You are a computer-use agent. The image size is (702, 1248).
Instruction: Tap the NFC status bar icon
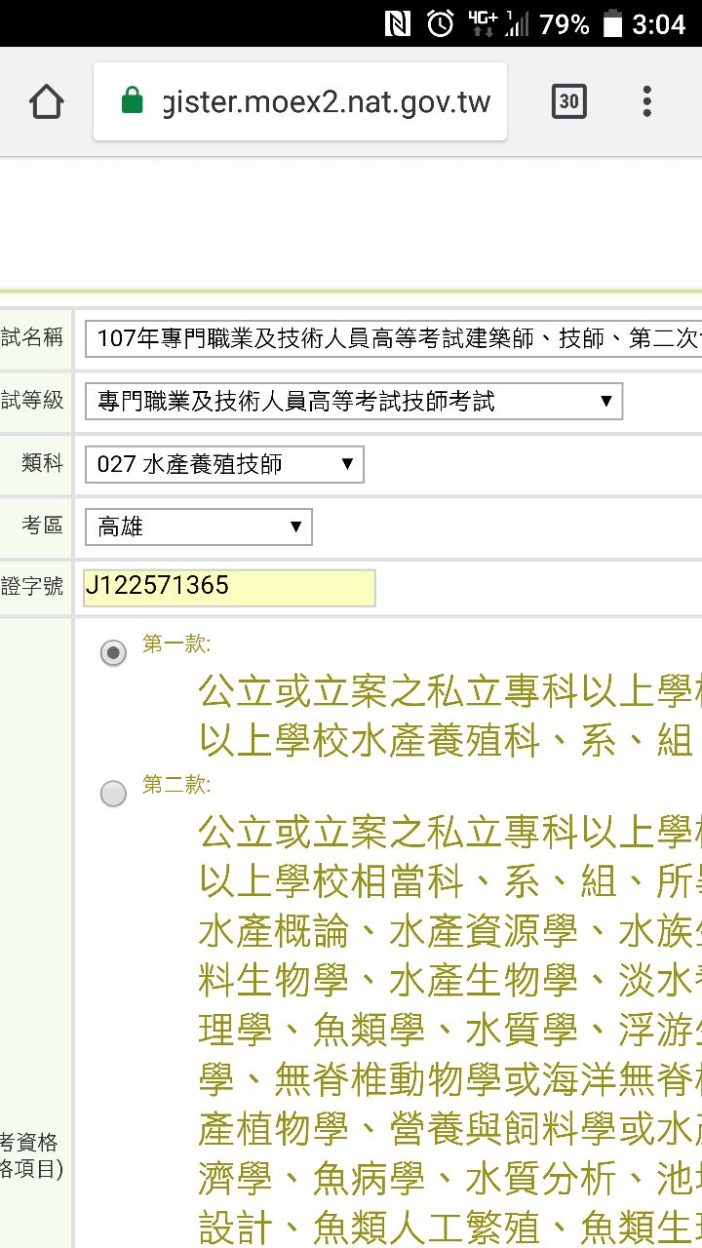pos(398,23)
